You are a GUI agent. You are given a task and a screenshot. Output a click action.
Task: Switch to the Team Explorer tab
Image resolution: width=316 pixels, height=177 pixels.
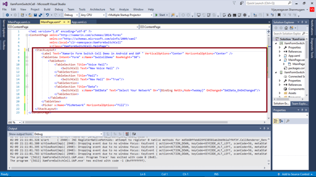[299, 104]
